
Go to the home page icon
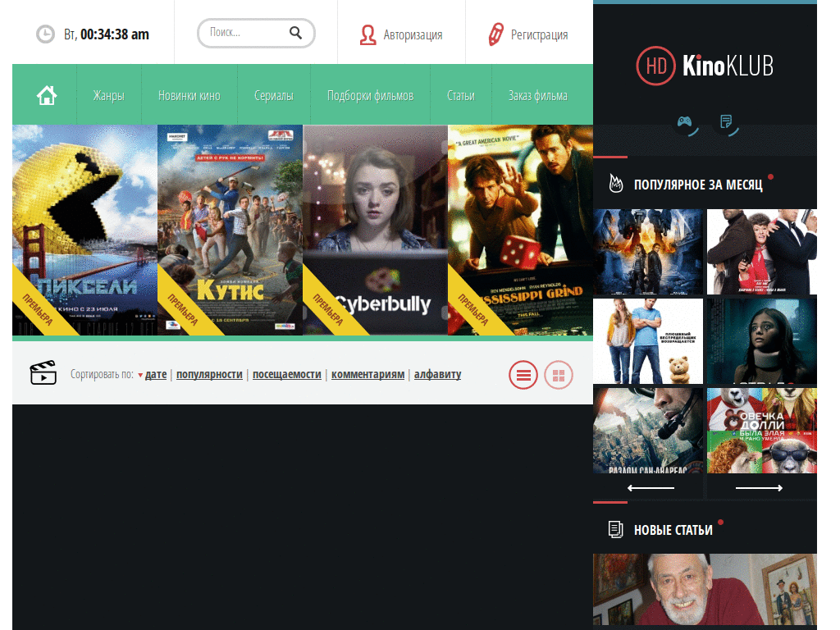[x=47, y=95]
